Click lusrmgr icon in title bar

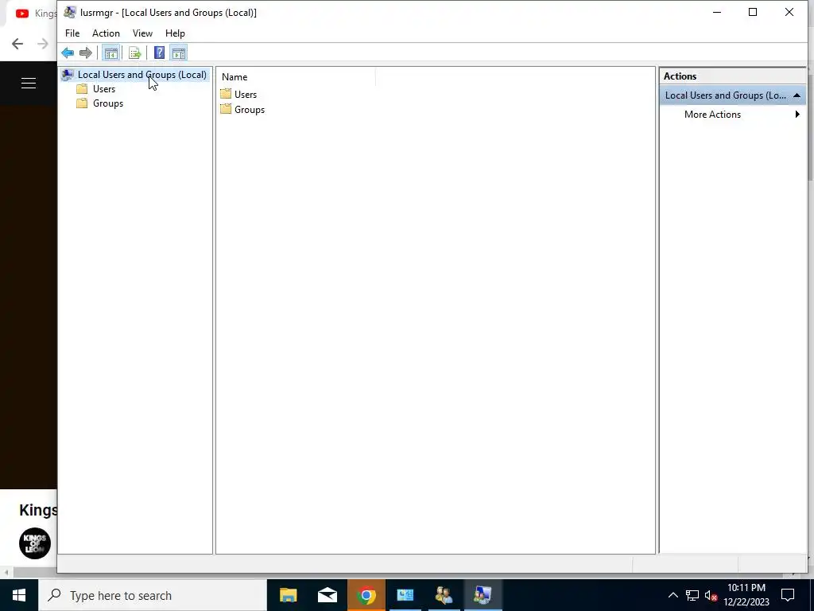click(x=70, y=13)
